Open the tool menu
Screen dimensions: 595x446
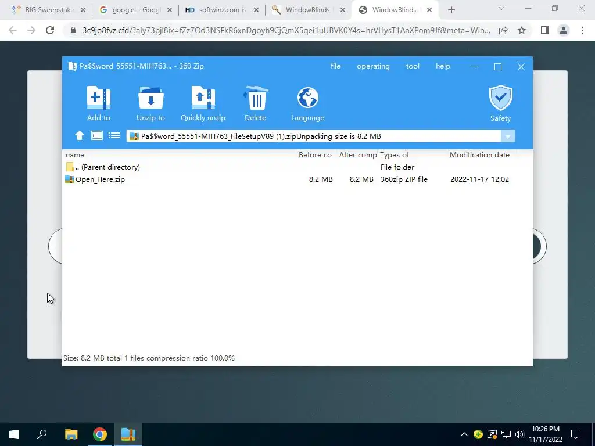tap(413, 66)
